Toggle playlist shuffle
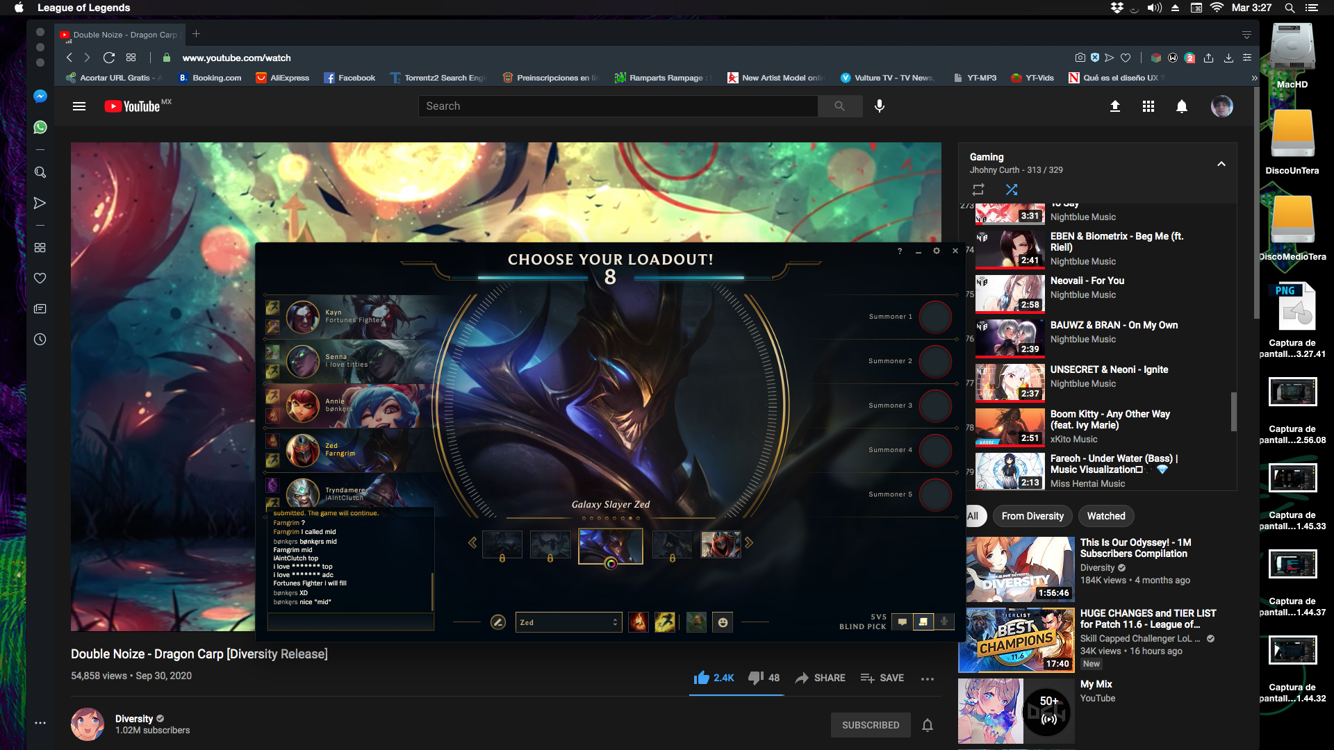 pyautogui.click(x=1012, y=189)
